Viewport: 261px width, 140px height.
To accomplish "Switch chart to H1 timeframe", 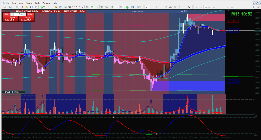I will tap(214, 7).
